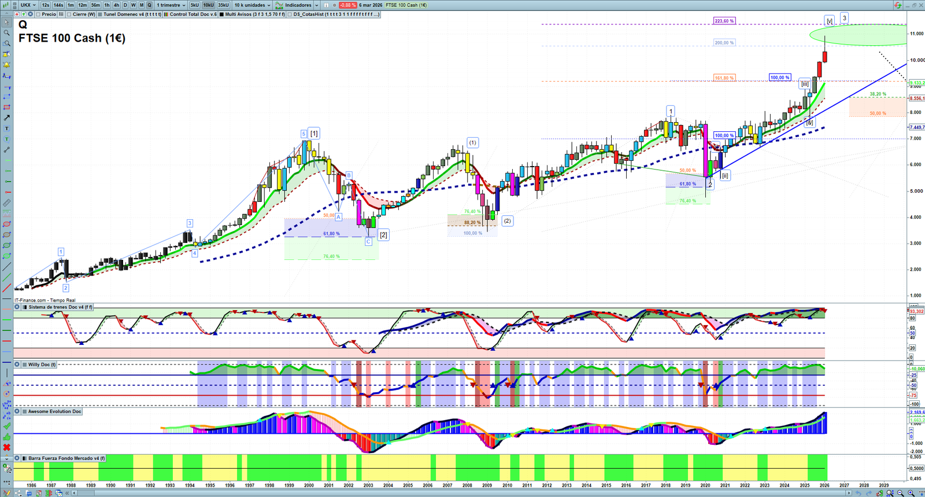Image resolution: width=925 pixels, height=497 pixels.
Task: Open the Precio list settings icon
Action: point(61,14)
